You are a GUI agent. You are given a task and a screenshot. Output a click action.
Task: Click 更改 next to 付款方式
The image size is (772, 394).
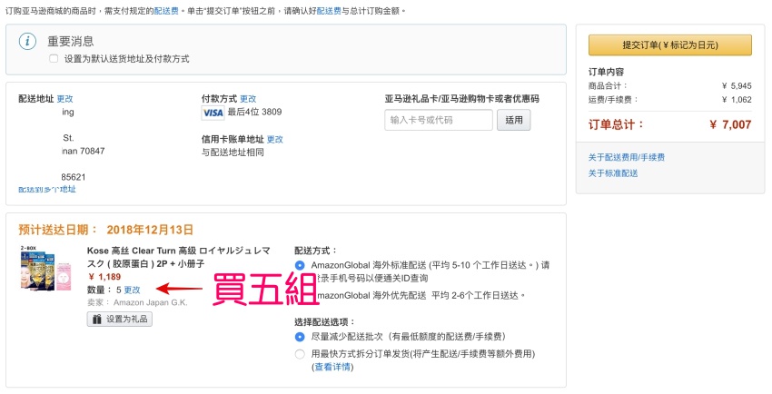click(248, 98)
